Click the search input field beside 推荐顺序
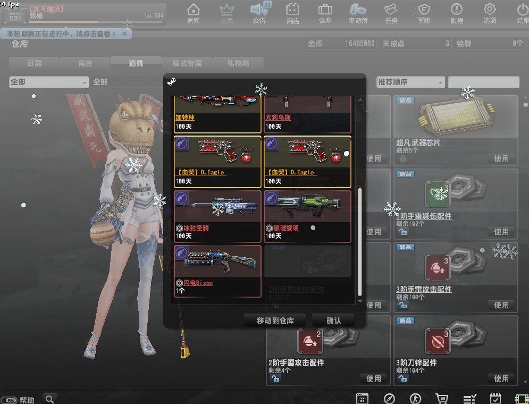Image resolution: width=529 pixels, height=404 pixels. pos(483,82)
